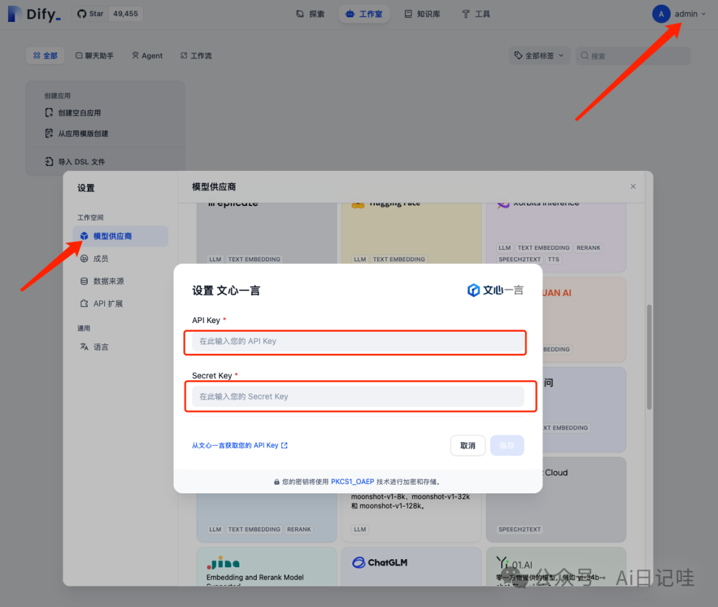Click the search magnifier icon
Image resolution: width=718 pixels, height=607 pixels.
pyautogui.click(x=584, y=55)
